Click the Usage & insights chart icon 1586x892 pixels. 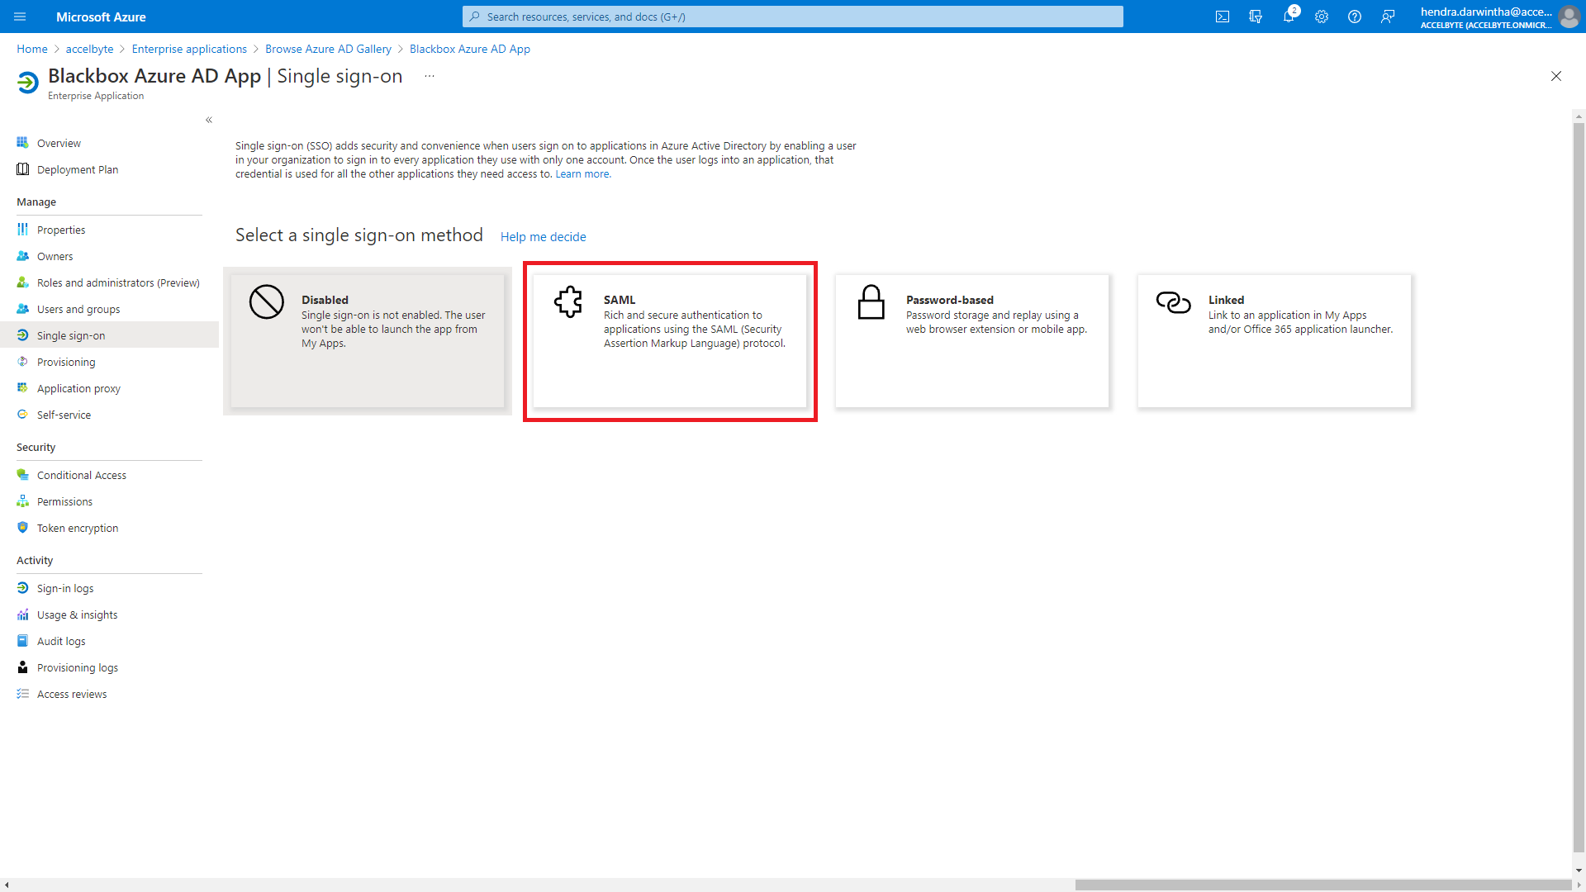coord(23,614)
